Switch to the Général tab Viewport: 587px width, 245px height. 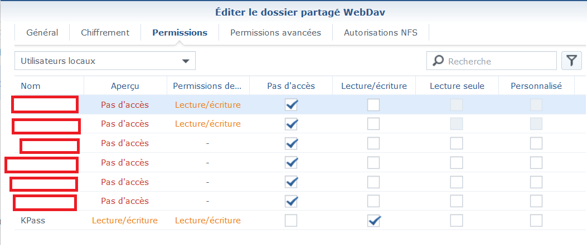coord(42,33)
